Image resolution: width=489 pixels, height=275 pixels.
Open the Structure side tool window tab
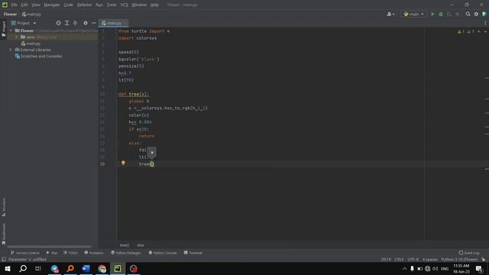(4, 207)
